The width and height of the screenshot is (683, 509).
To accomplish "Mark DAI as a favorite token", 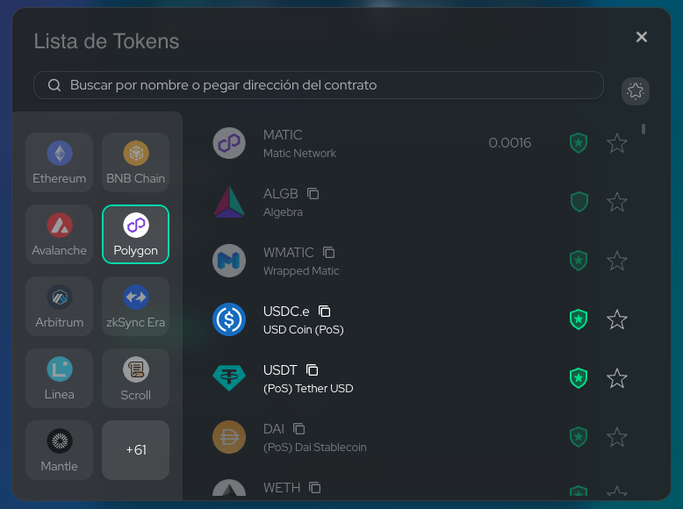I will [617, 437].
